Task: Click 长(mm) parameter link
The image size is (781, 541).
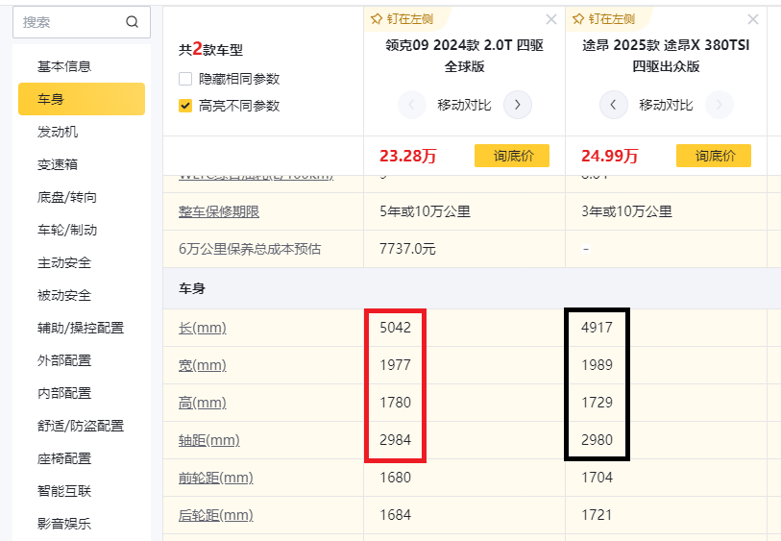Action: click(x=203, y=328)
